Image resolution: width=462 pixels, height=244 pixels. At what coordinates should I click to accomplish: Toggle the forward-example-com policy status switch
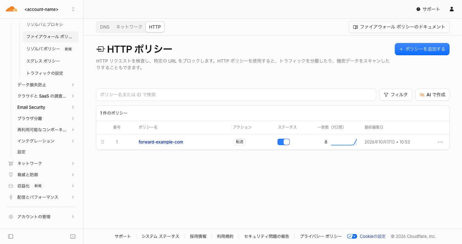pyautogui.click(x=284, y=142)
